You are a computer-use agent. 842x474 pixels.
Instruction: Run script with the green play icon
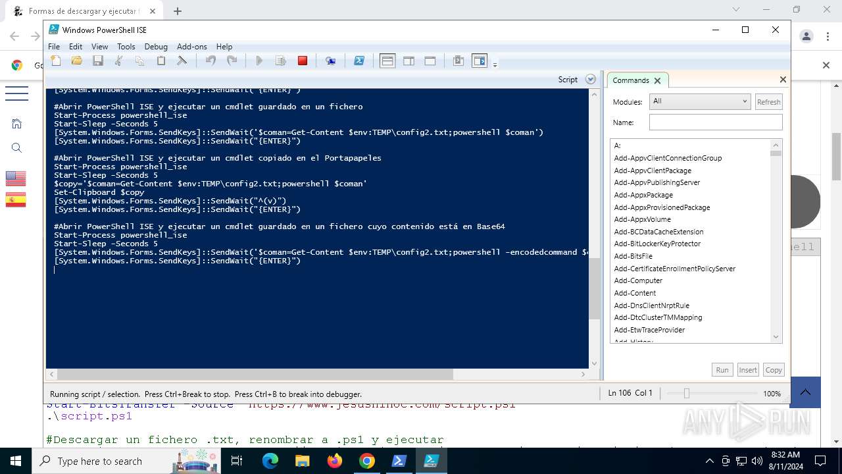pos(259,61)
